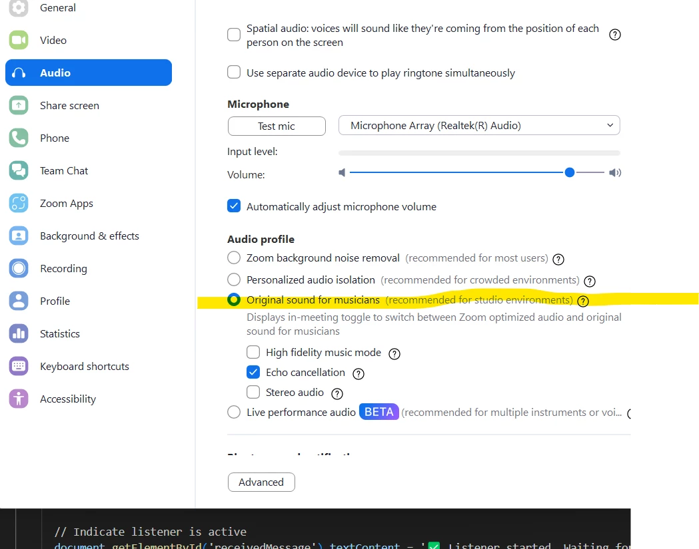Click the 'Indicate listener is active' code comment
The height and width of the screenshot is (549, 699).
pos(150,532)
